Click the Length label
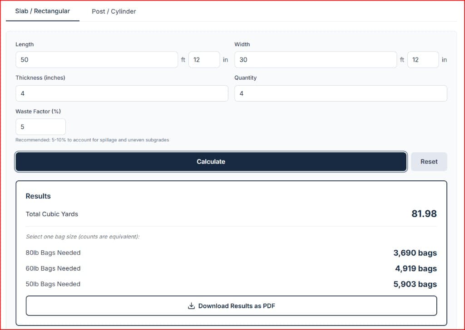 (25, 44)
